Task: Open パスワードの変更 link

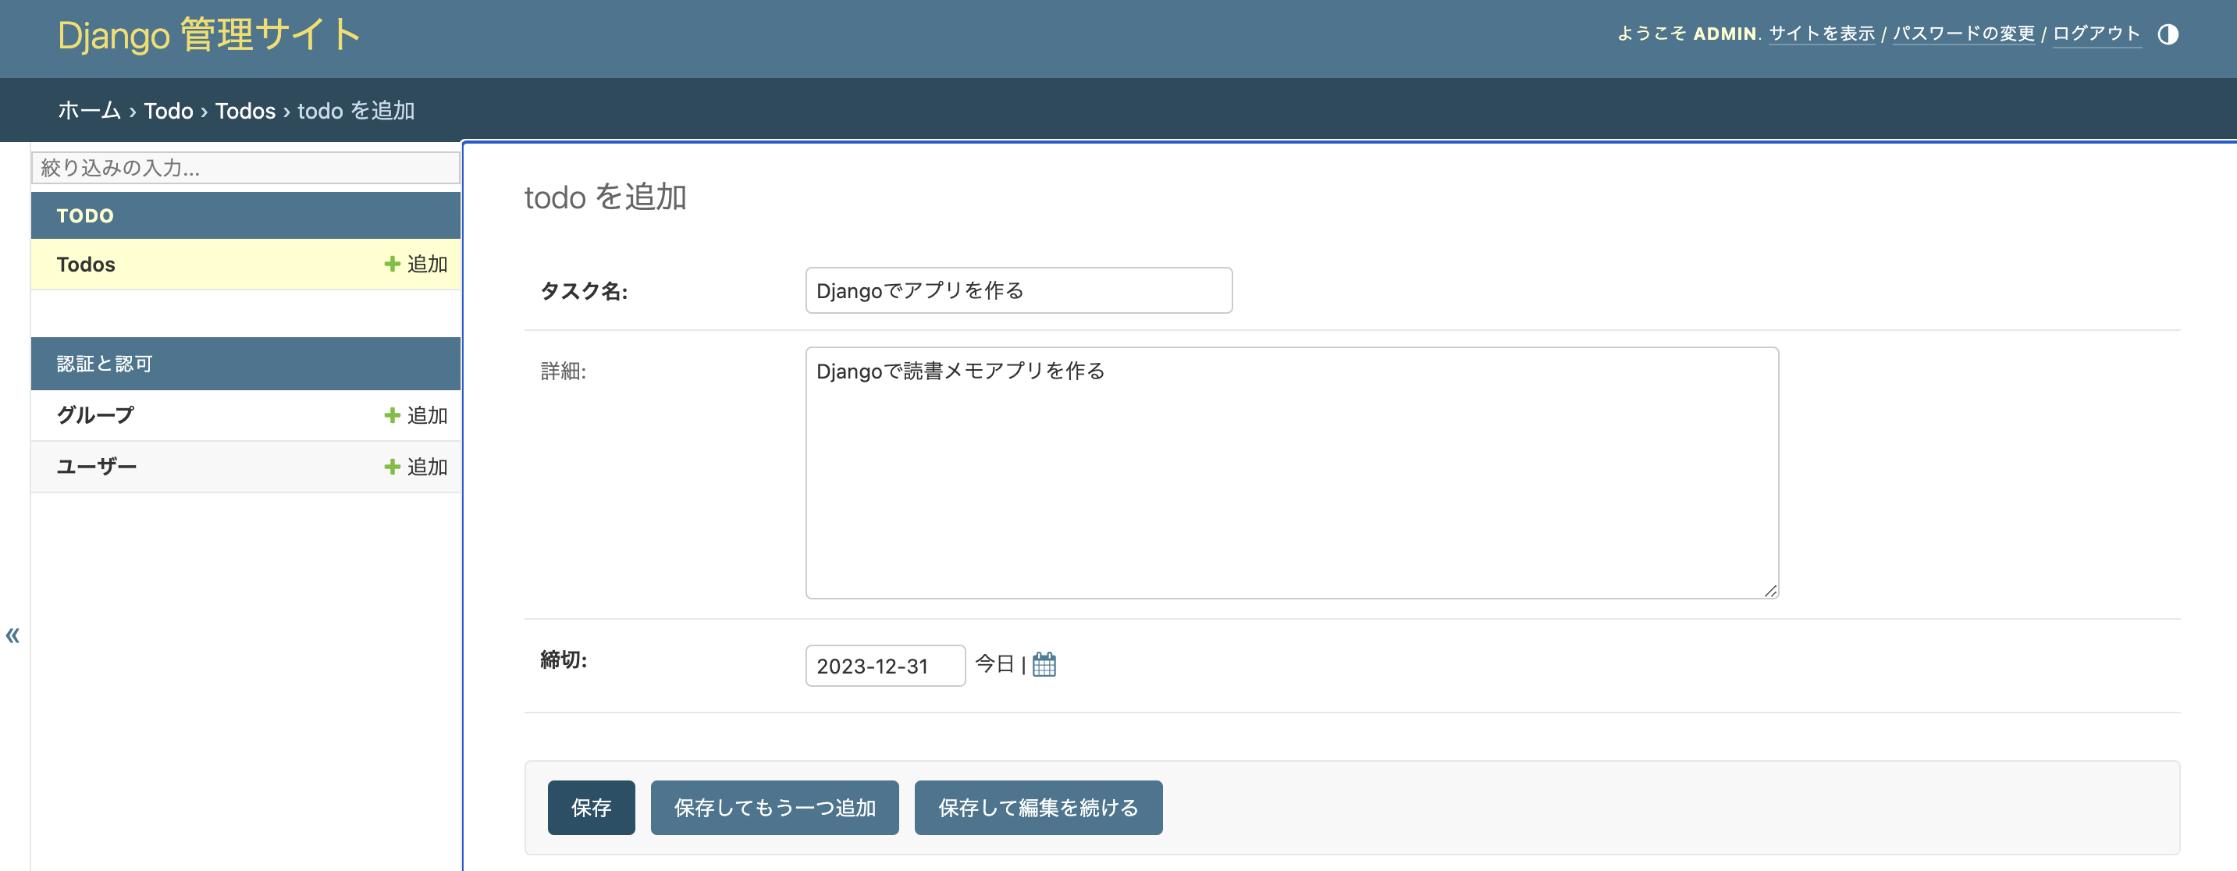Action: coord(1965,33)
